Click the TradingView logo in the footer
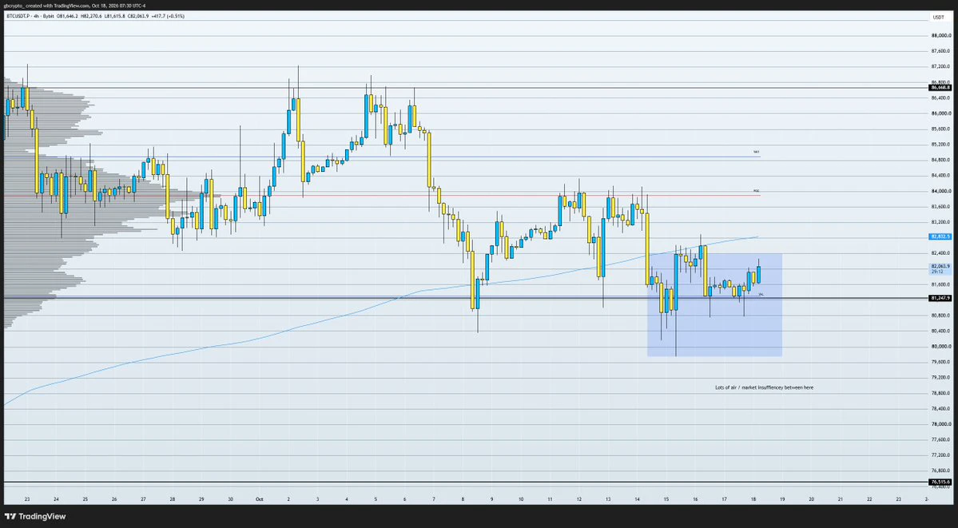The height and width of the screenshot is (528, 958). (35, 516)
